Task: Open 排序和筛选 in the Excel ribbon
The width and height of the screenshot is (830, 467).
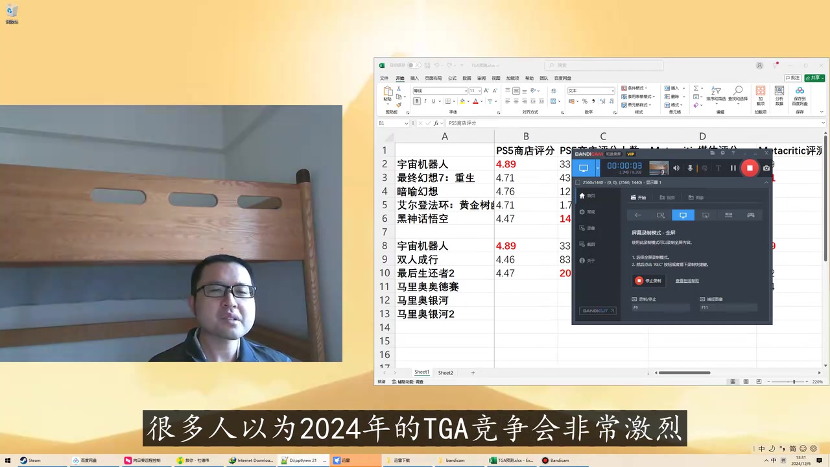Action: coord(716,94)
